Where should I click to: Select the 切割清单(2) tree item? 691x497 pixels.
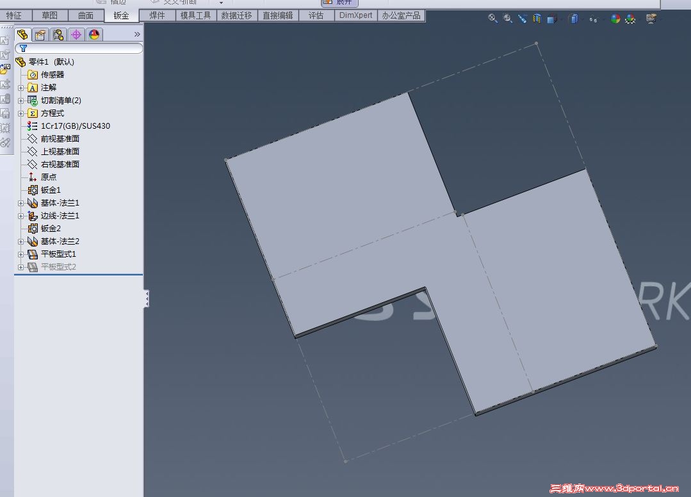coord(61,101)
